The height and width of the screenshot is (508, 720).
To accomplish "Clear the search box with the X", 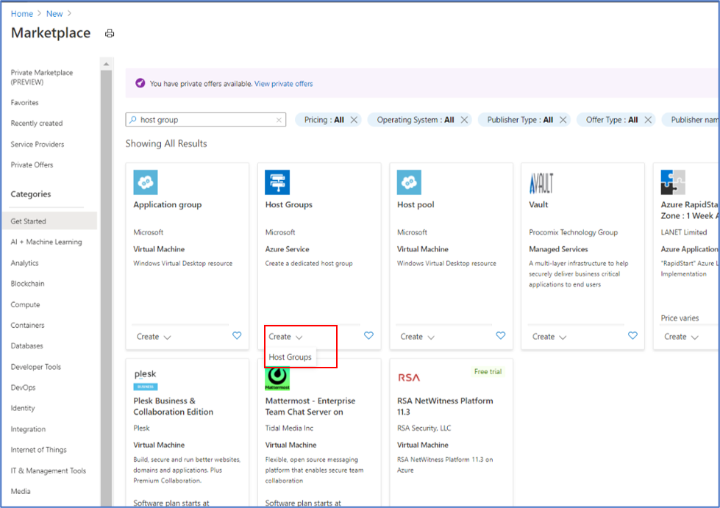I will coord(279,120).
